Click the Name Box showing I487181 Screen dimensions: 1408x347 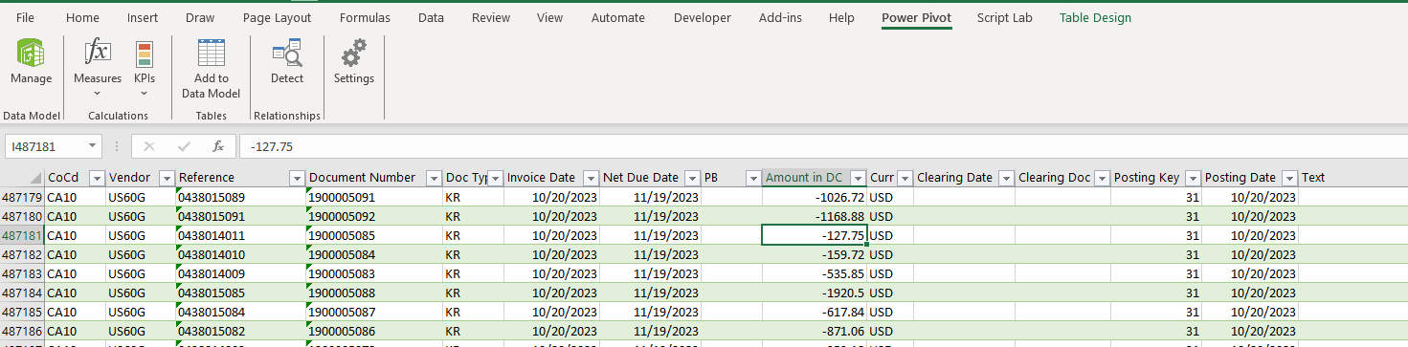pos(45,146)
